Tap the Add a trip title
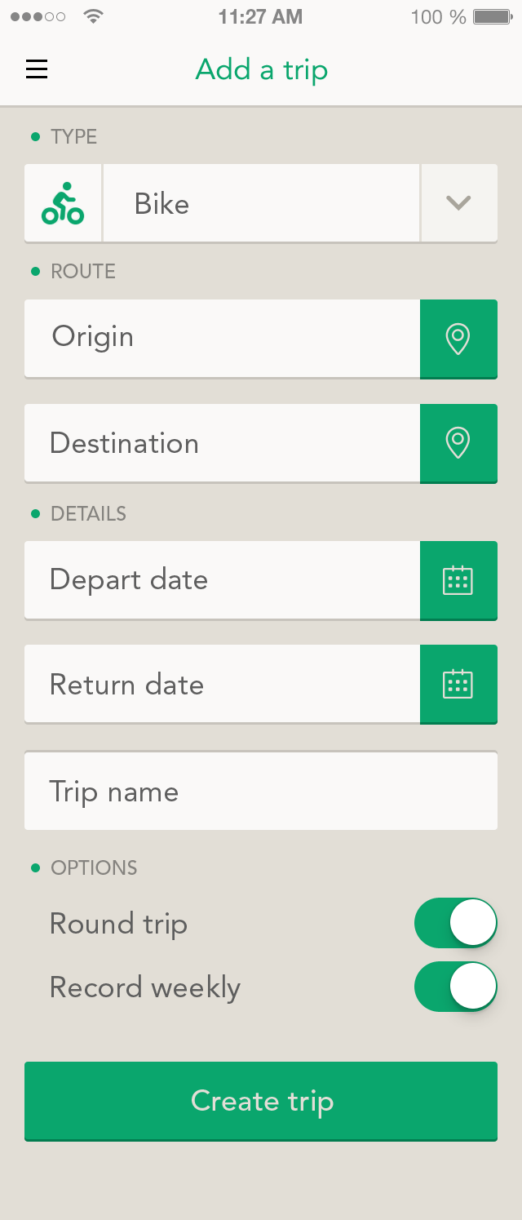 pyautogui.click(x=262, y=69)
